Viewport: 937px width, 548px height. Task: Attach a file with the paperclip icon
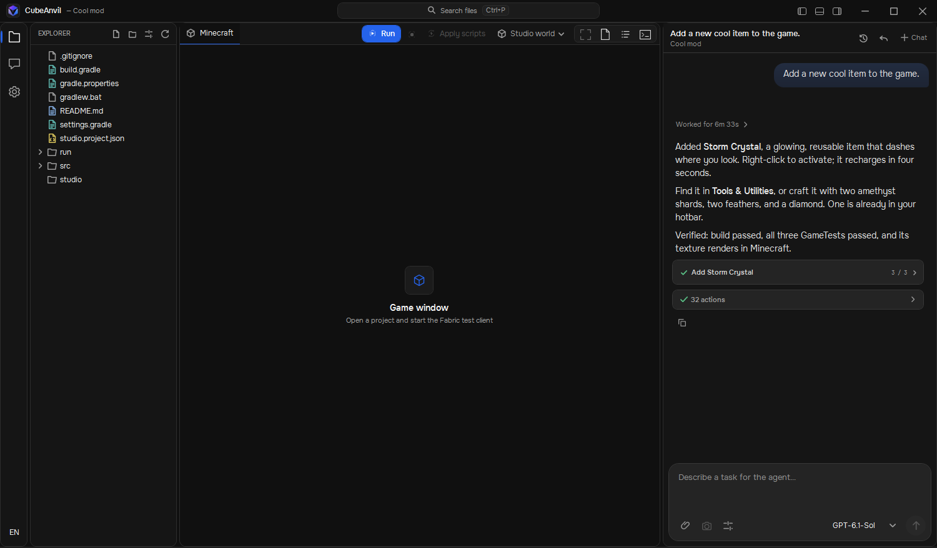[x=685, y=526]
